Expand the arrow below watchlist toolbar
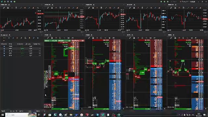 4,41
